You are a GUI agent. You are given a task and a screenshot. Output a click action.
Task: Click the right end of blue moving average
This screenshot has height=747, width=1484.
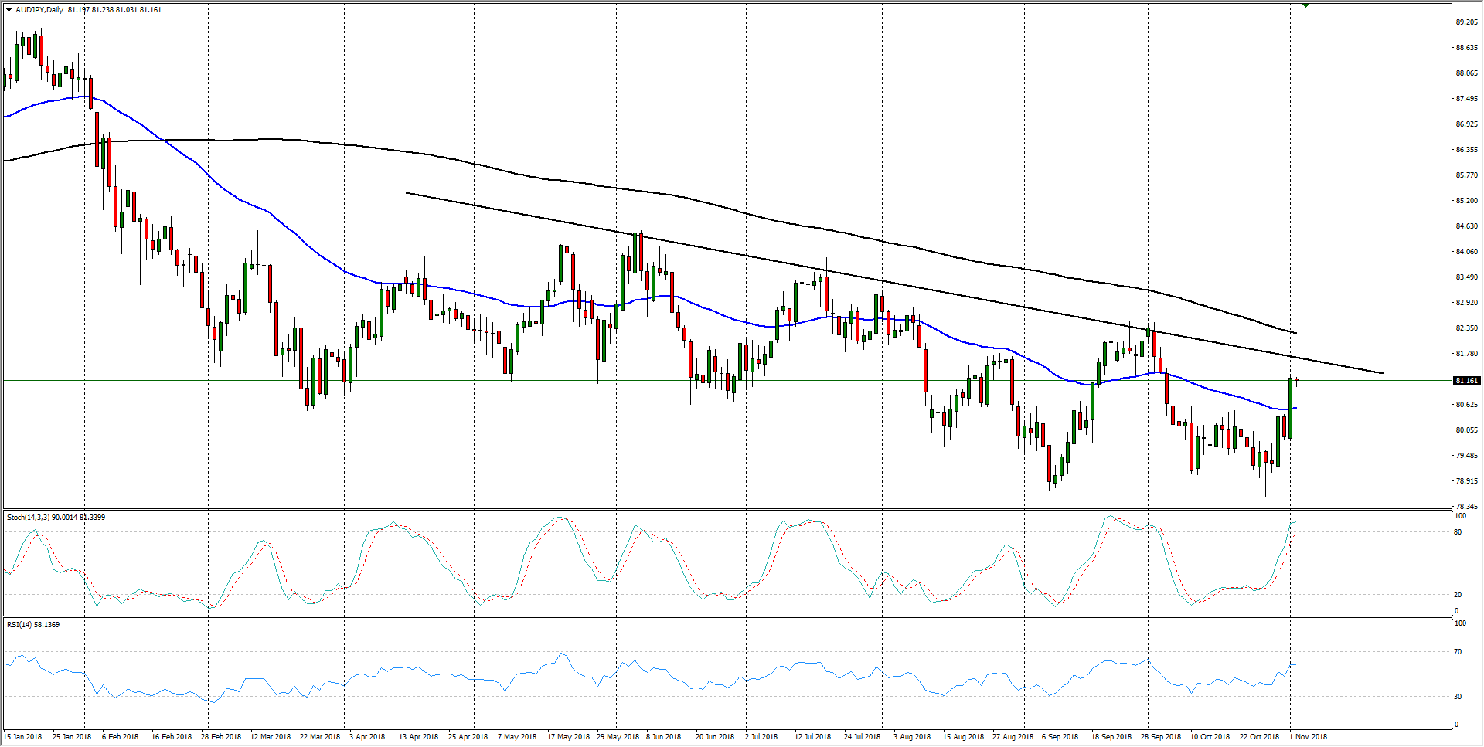click(x=1295, y=408)
